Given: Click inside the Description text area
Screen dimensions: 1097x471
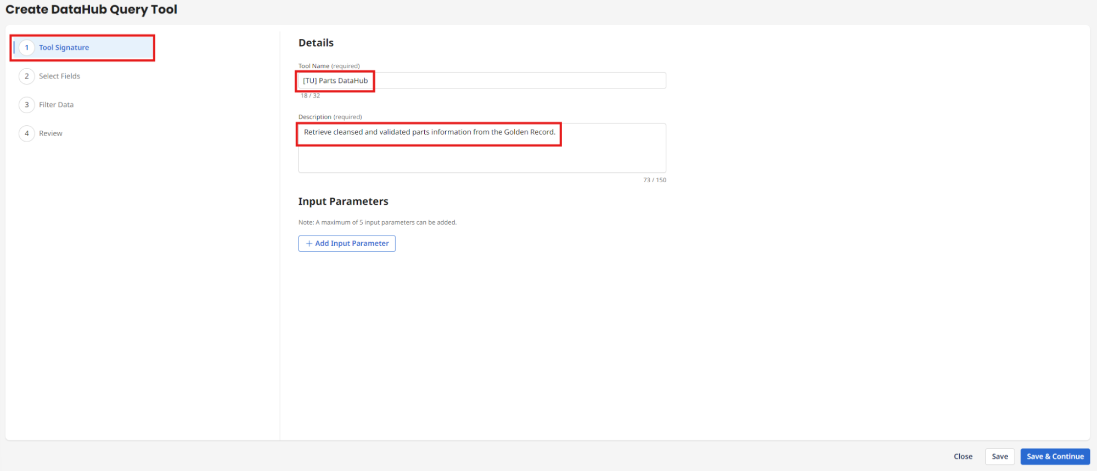Looking at the screenshot, I should (x=482, y=156).
